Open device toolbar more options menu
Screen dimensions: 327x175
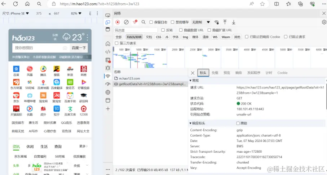click(x=97, y=13)
